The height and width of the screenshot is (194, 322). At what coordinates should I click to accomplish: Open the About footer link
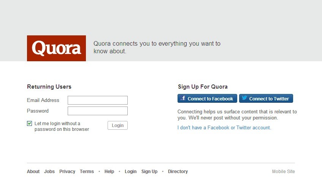point(33,172)
